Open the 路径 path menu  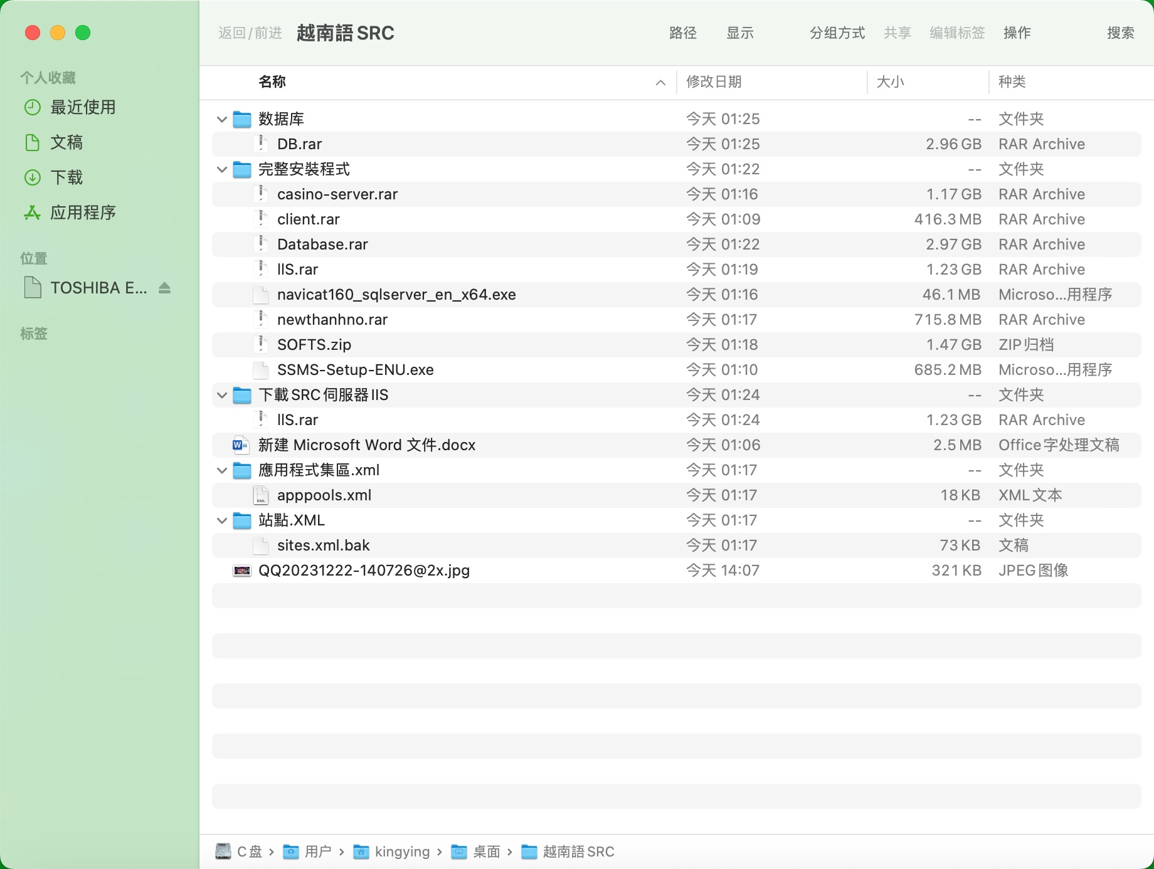683,33
